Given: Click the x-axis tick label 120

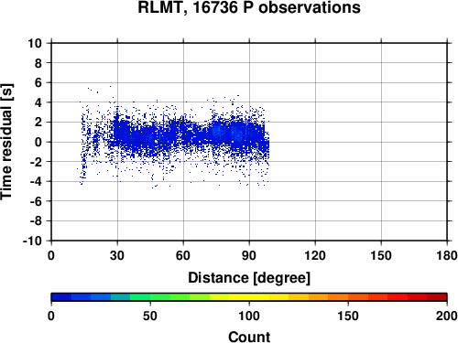Looking at the screenshot, I should coord(315,255).
